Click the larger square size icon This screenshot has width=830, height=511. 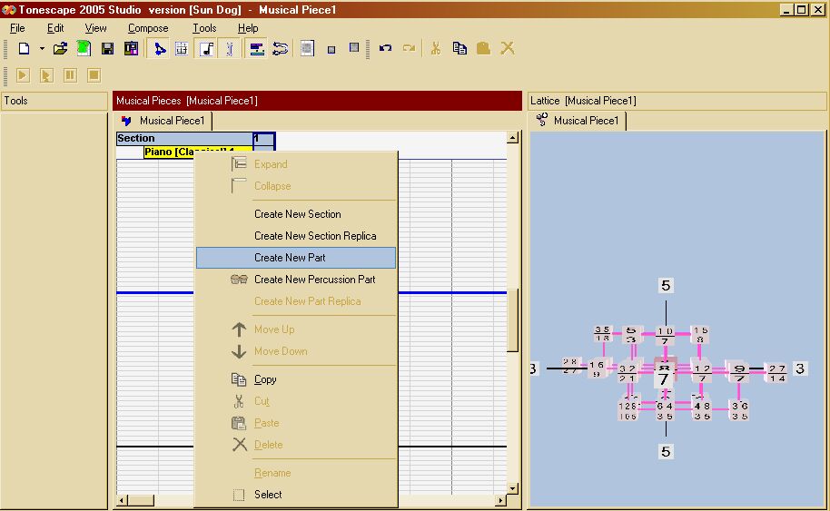pyautogui.click(x=354, y=47)
